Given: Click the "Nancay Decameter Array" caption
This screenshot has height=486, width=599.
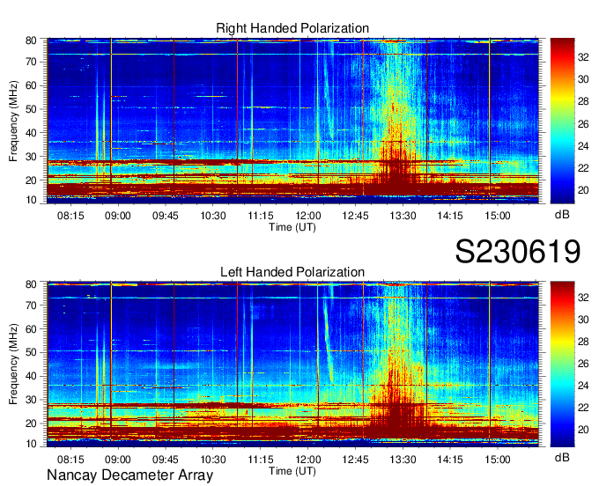Looking at the screenshot, I should (129, 475).
